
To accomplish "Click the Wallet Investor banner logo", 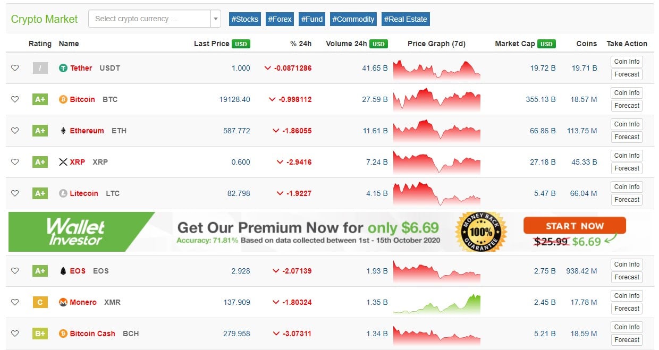I will click(75, 232).
